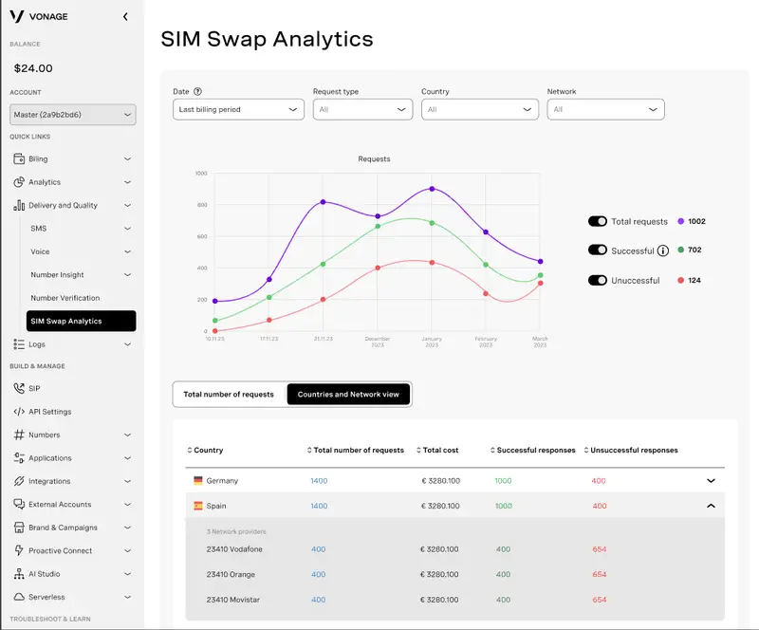Click the API Settings code icon
The height and width of the screenshot is (630, 759).
pyautogui.click(x=19, y=412)
